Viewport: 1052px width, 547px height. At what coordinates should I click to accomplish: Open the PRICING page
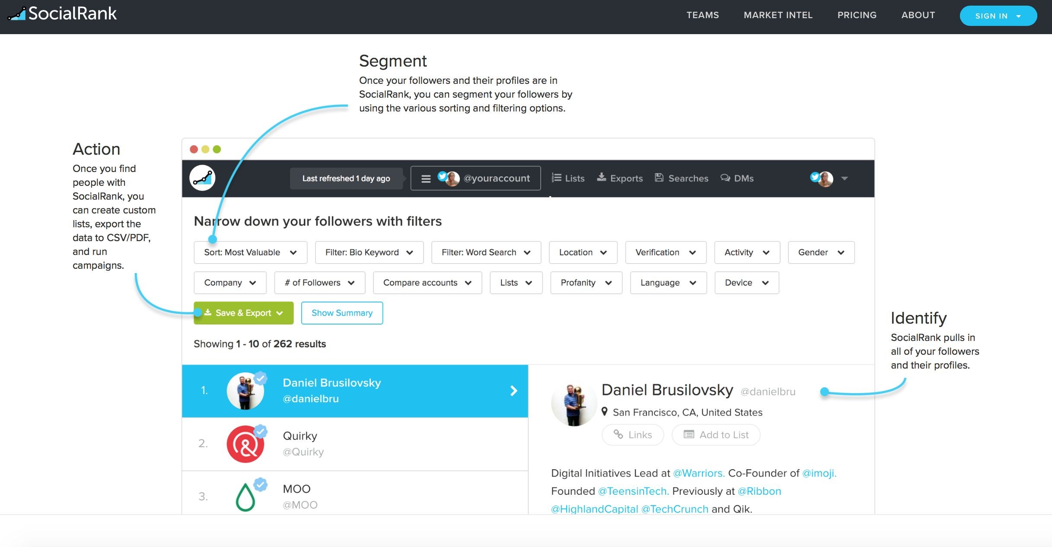pos(857,15)
